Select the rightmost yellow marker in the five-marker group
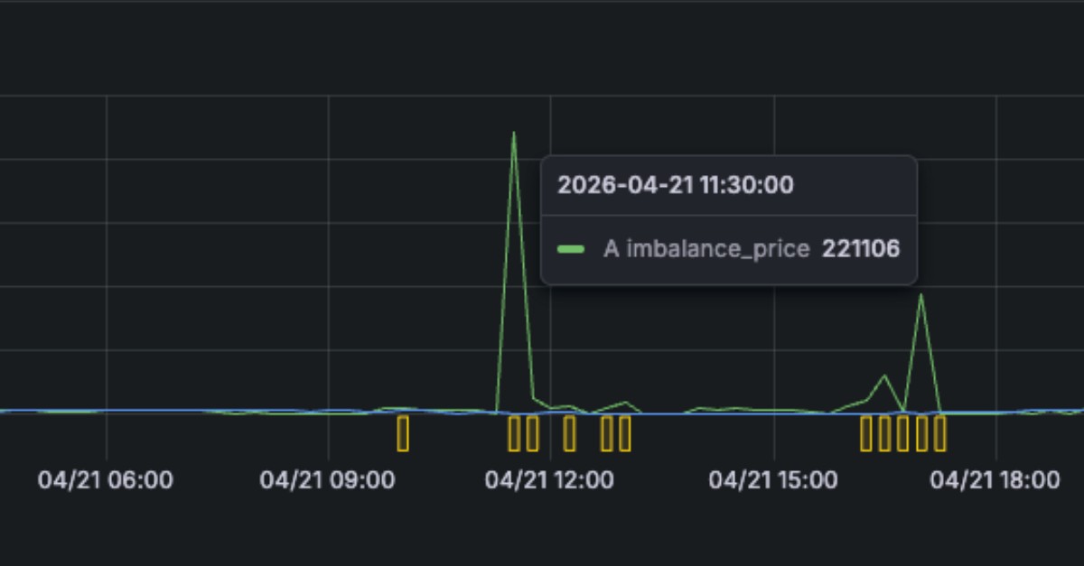Screen dimensions: 1084x566 (940, 433)
